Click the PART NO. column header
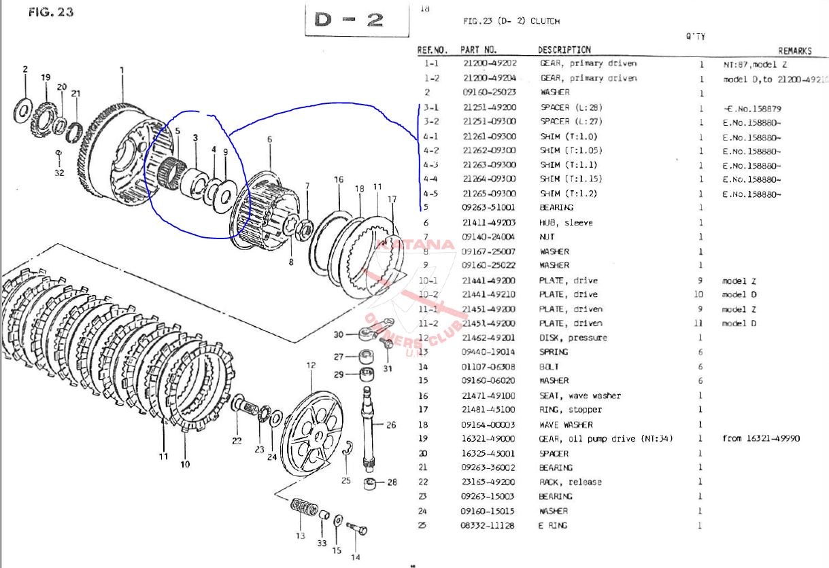829x568 pixels. click(x=479, y=50)
